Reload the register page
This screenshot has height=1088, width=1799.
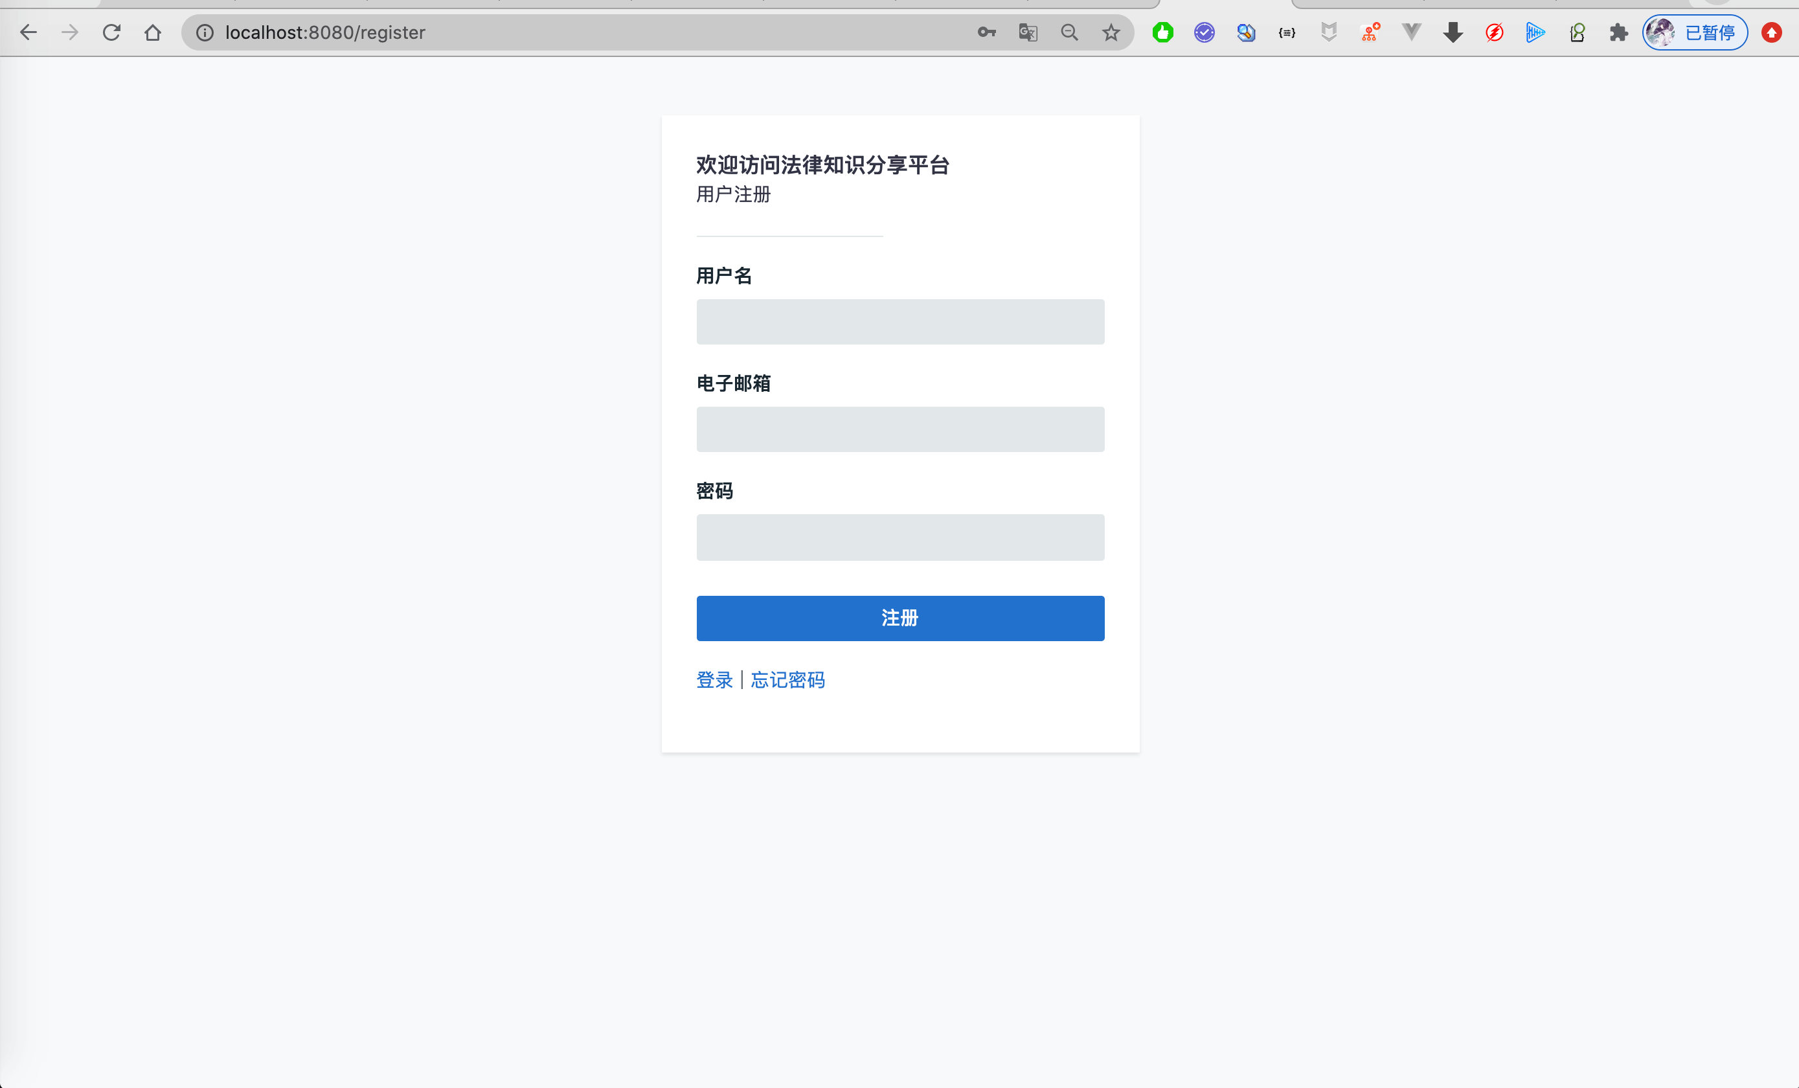click(x=111, y=32)
